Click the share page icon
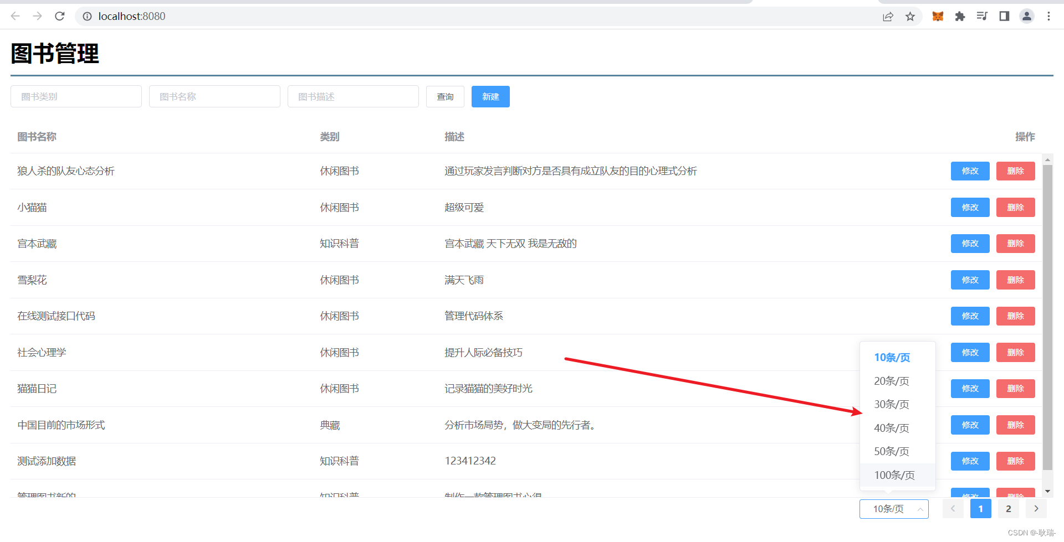The image size is (1064, 542). pyautogui.click(x=888, y=17)
